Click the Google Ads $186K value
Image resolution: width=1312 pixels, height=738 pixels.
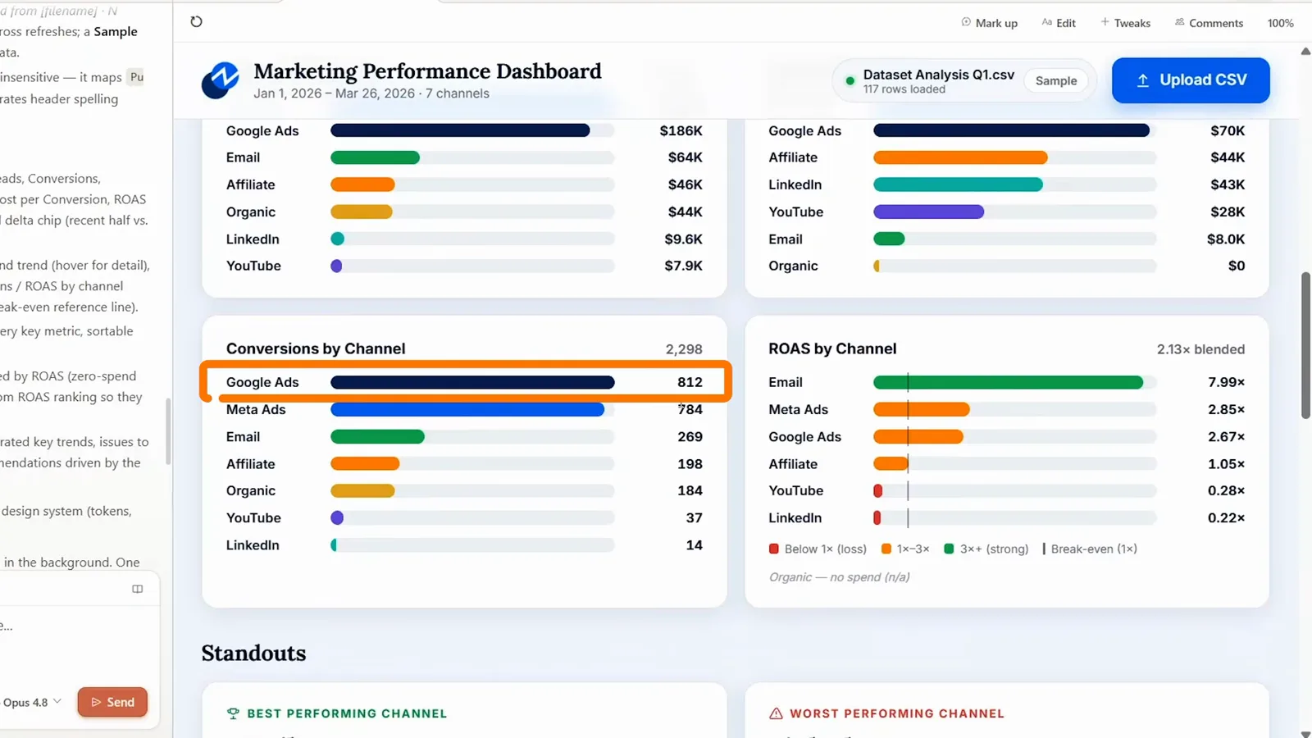(681, 130)
